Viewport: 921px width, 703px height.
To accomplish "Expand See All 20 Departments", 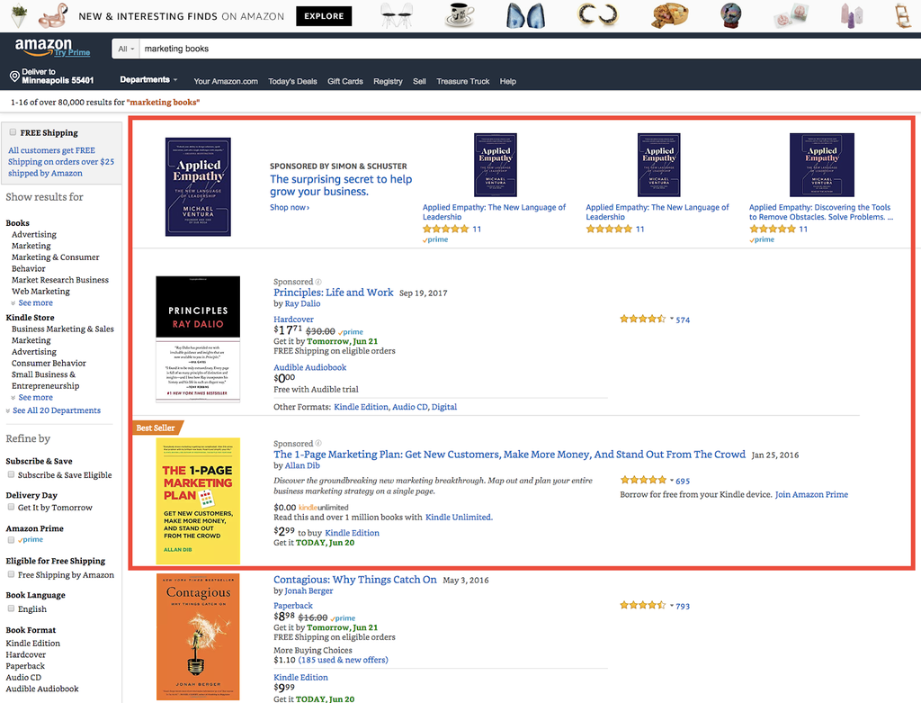I will tap(56, 410).
